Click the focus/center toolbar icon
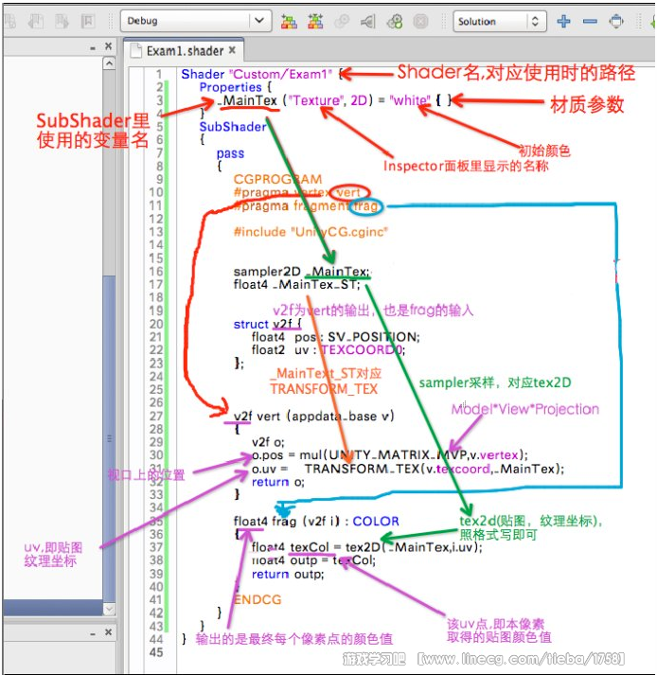Viewport: 657px width, 675px height. point(616,21)
